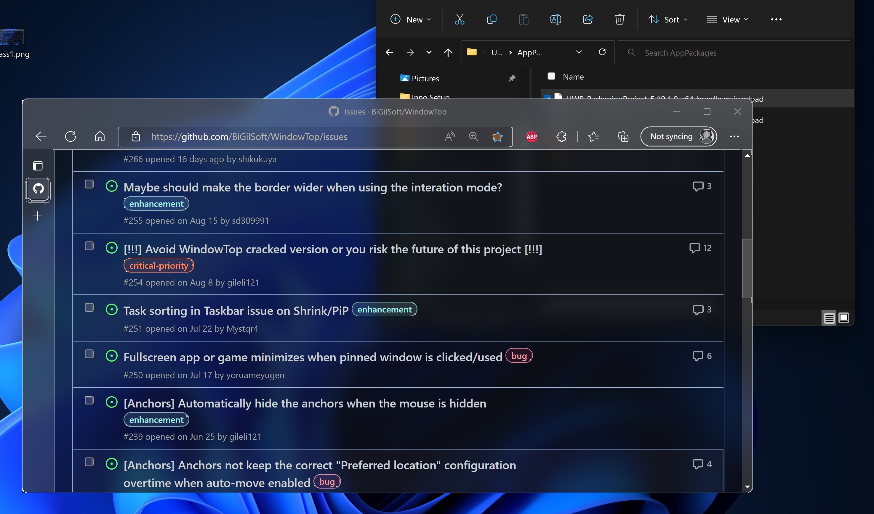
Task: Open the tab actions menu in vertical tabs
Action: pos(38,166)
